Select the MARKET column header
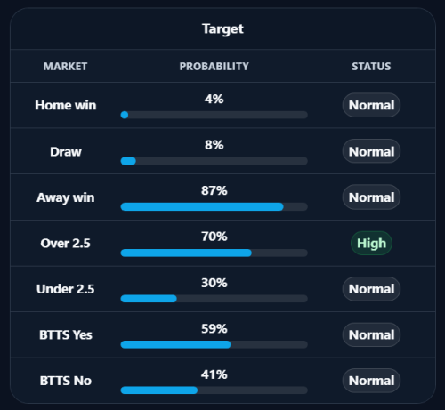 click(x=65, y=67)
